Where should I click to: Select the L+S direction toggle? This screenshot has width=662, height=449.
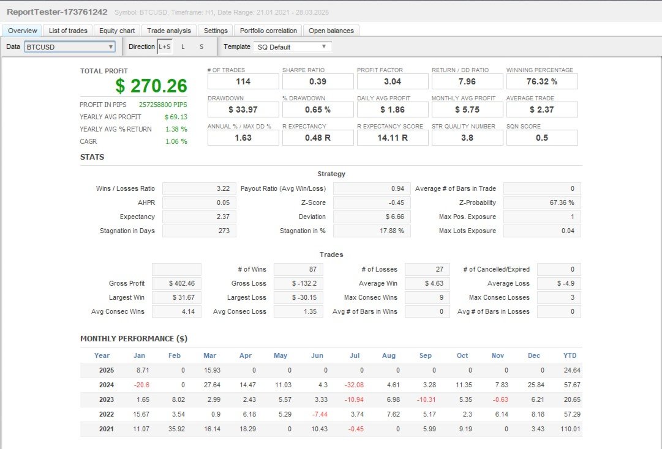point(165,47)
